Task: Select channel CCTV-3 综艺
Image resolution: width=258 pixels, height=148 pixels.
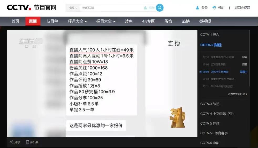Action: [210, 104]
